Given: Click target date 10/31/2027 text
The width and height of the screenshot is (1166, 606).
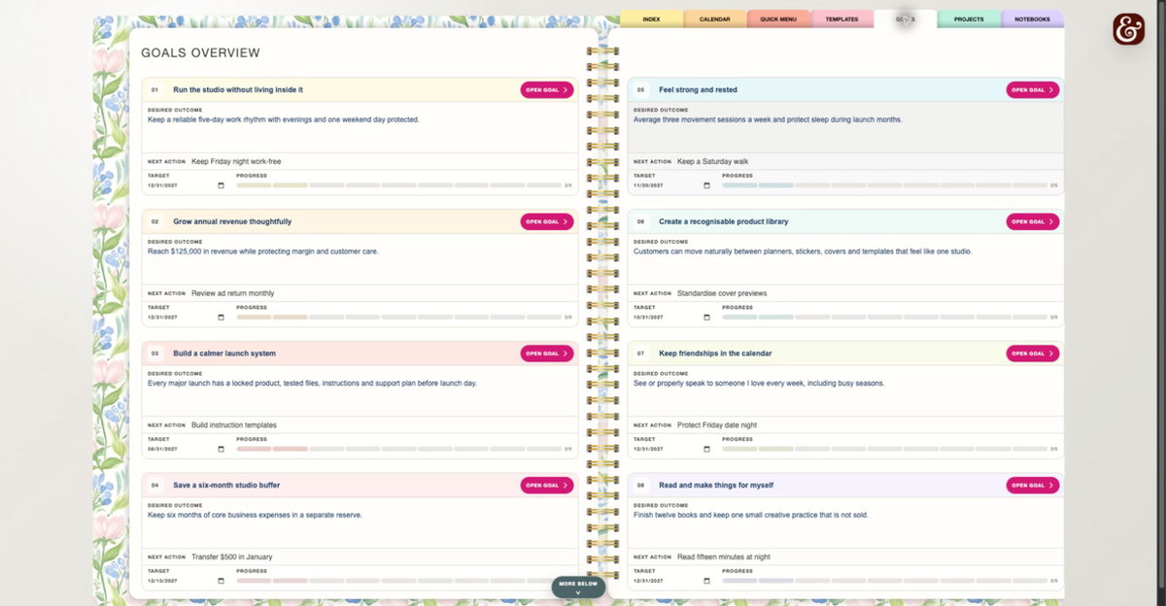Looking at the screenshot, I should pyautogui.click(x=648, y=317).
